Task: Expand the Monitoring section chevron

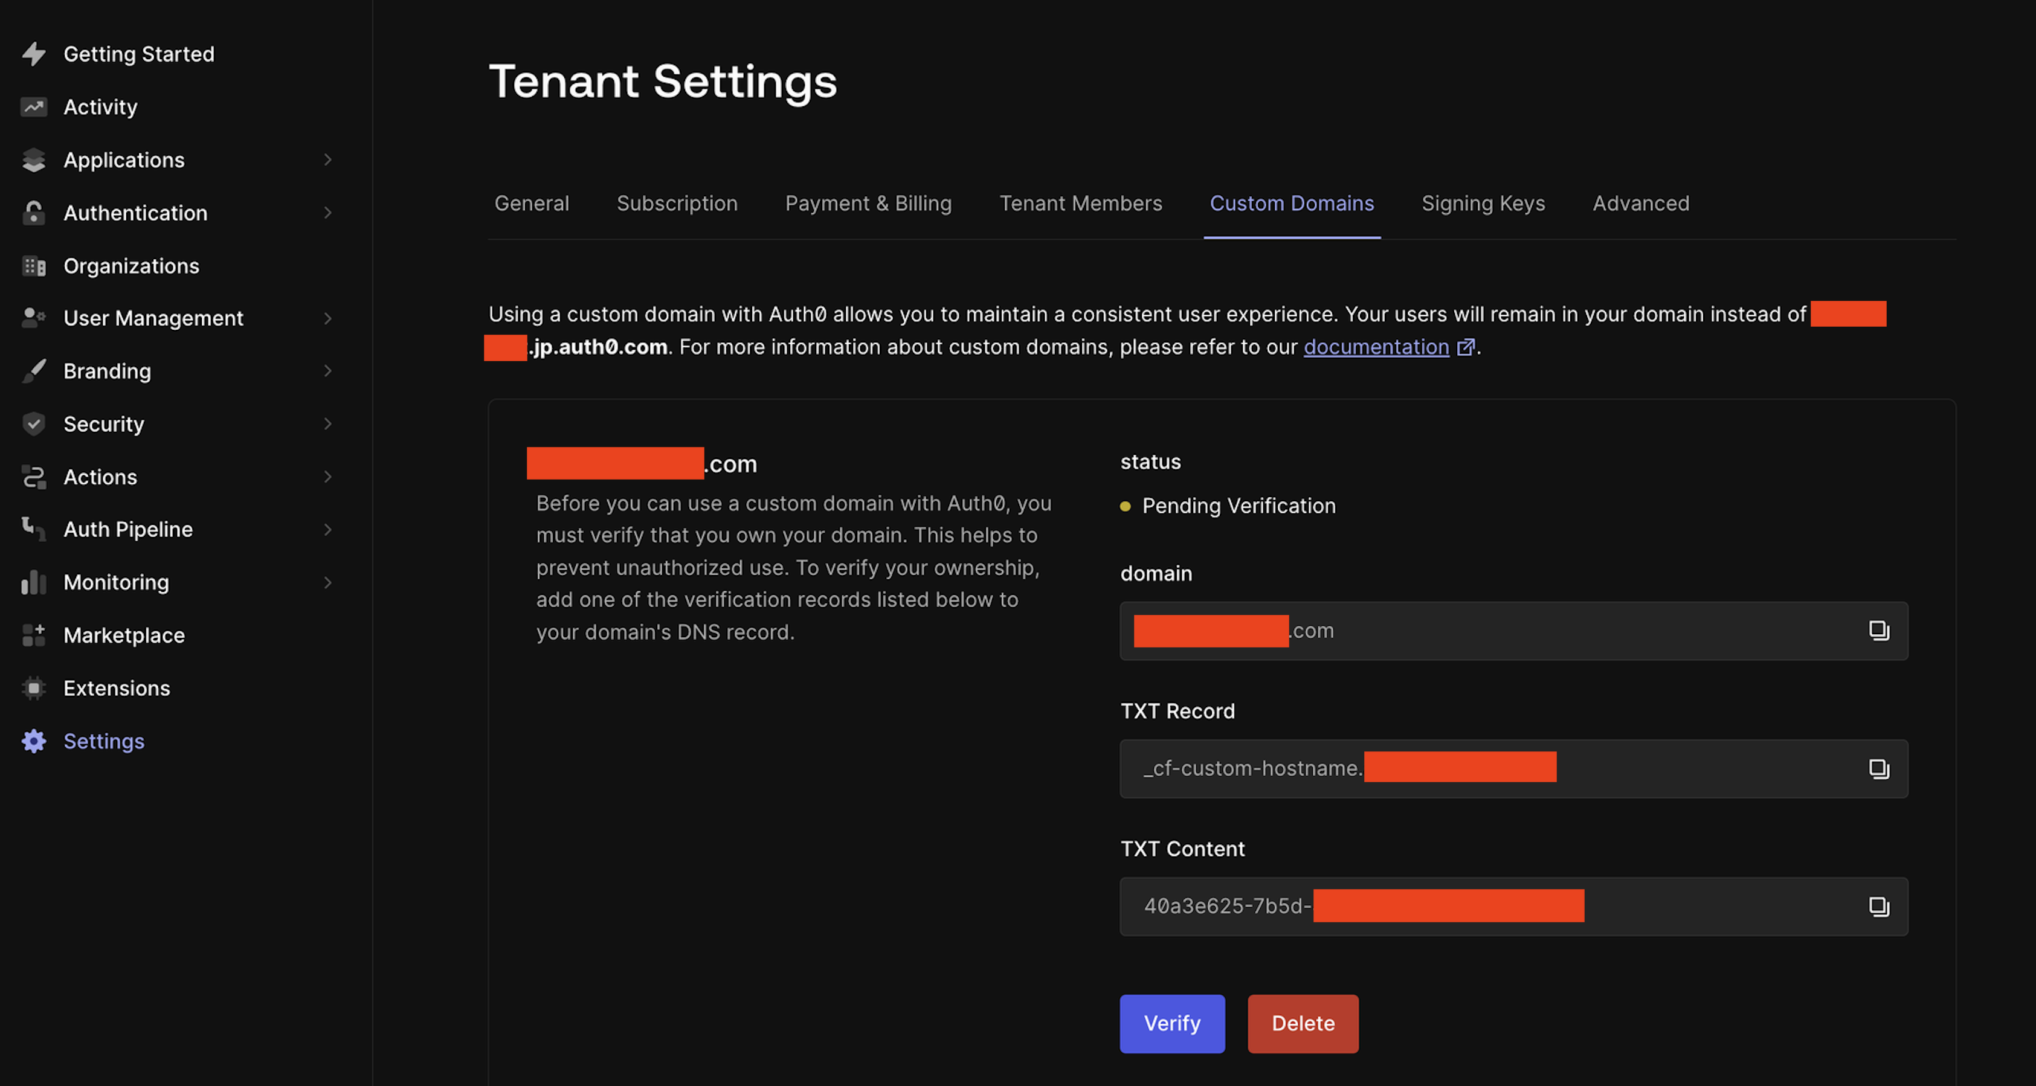Action: 327,582
